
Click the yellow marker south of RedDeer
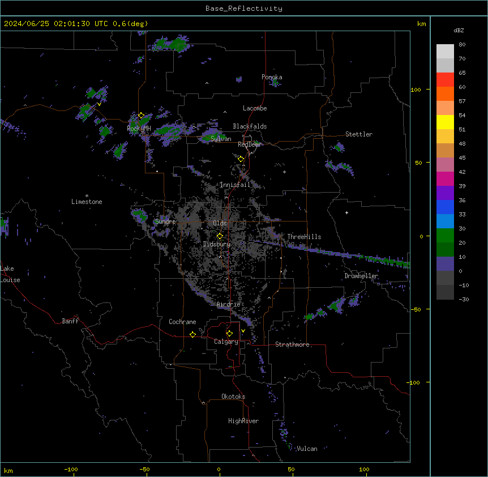click(x=241, y=159)
